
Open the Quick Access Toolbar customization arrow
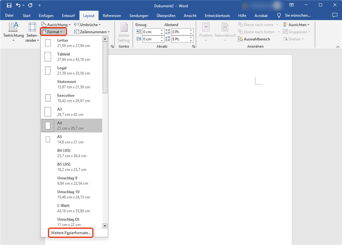click(x=40, y=5)
